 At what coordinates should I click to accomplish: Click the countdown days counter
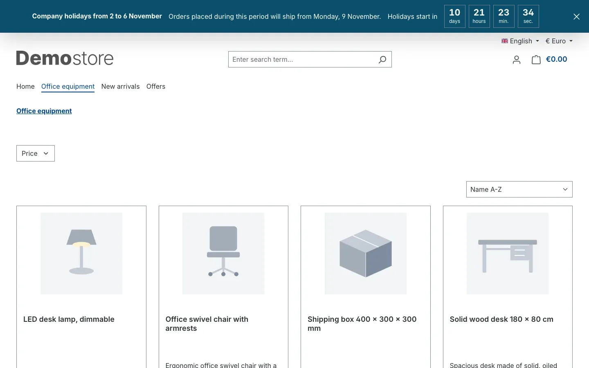(x=455, y=16)
